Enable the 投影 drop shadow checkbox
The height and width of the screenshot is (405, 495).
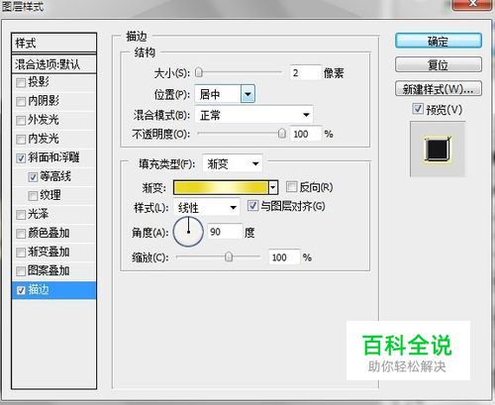tap(21, 82)
